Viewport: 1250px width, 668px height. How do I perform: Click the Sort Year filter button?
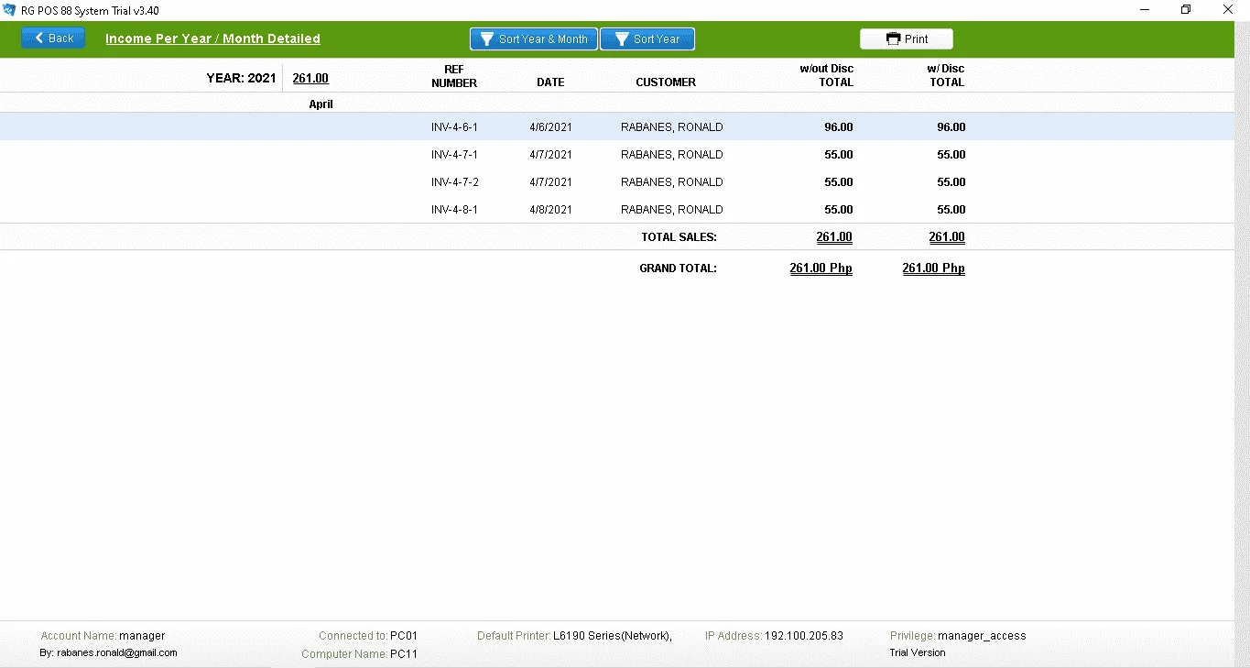647,39
